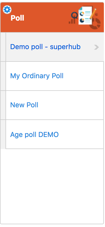Click the blank space right of New Poll
This screenshot has width=105, height=227.
(71, 105)
